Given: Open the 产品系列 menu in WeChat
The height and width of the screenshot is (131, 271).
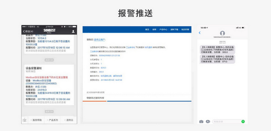Looking at the screenshot, I should [x=52, y=120].
